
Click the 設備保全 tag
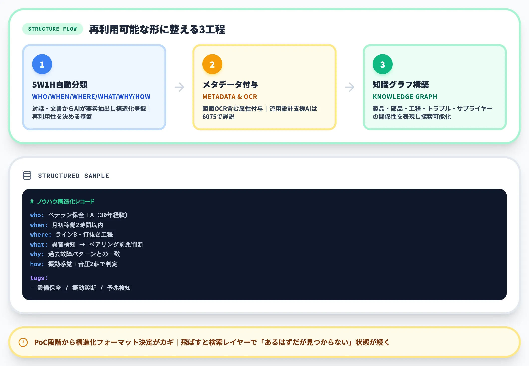tap(49, 288)
